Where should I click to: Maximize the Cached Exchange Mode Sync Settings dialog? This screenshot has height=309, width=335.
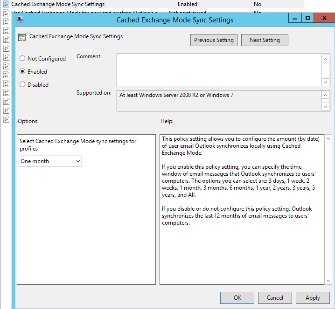tap(307, 18)
